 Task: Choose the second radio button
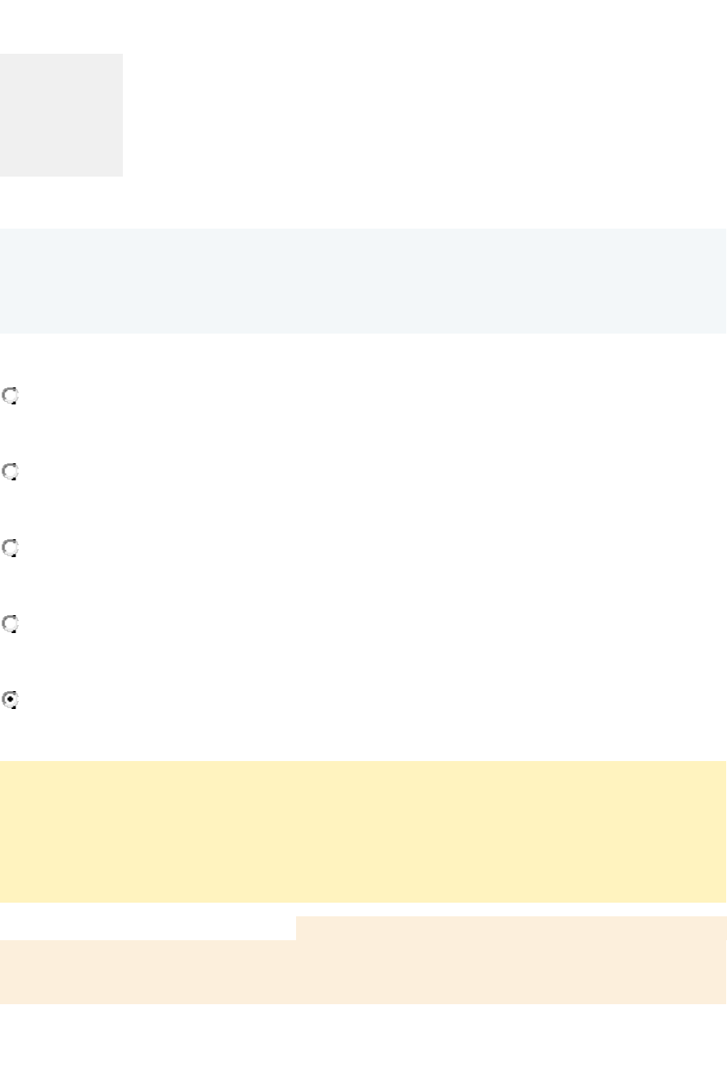(x=10, y=472)
